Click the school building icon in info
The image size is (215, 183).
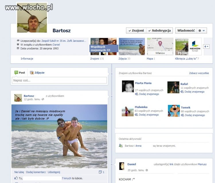coord(18,41)
